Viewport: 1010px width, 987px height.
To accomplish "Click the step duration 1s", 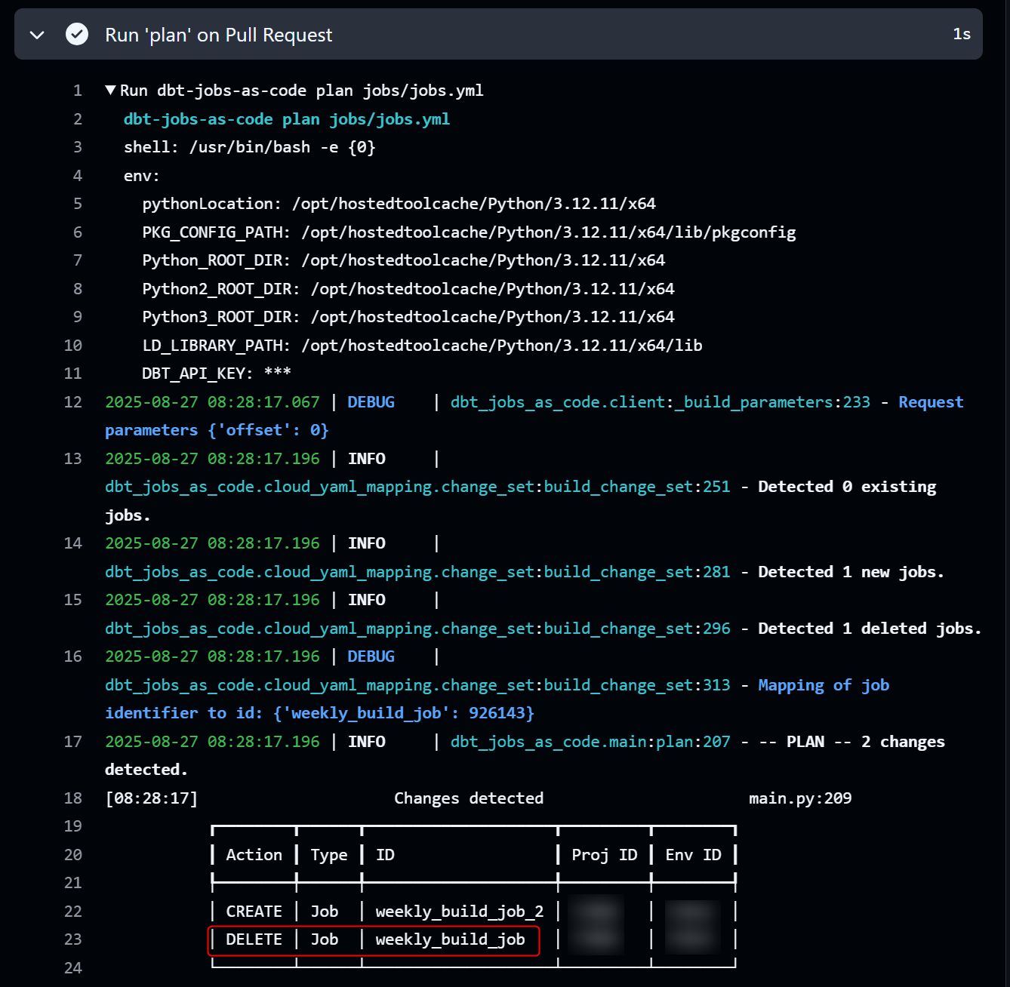I will coord(962,34).
